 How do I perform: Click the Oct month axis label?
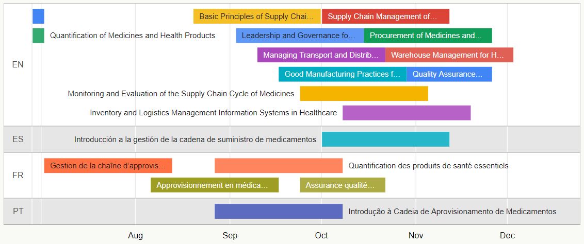tap(321, 235)
